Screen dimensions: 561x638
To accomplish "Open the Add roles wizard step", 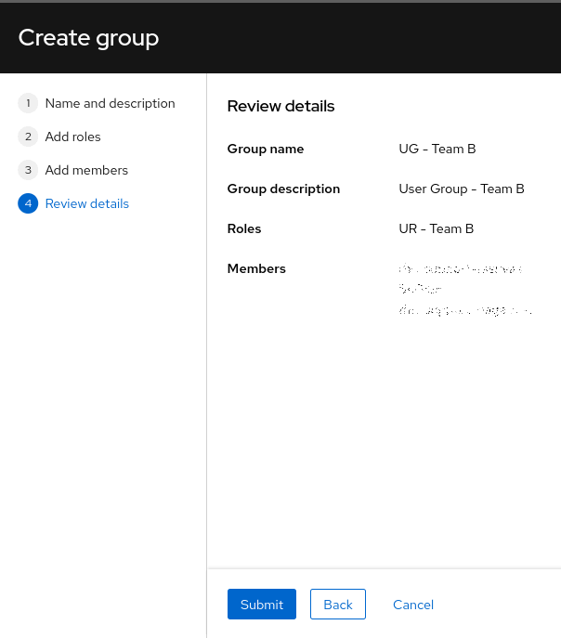I will [72, 137].
